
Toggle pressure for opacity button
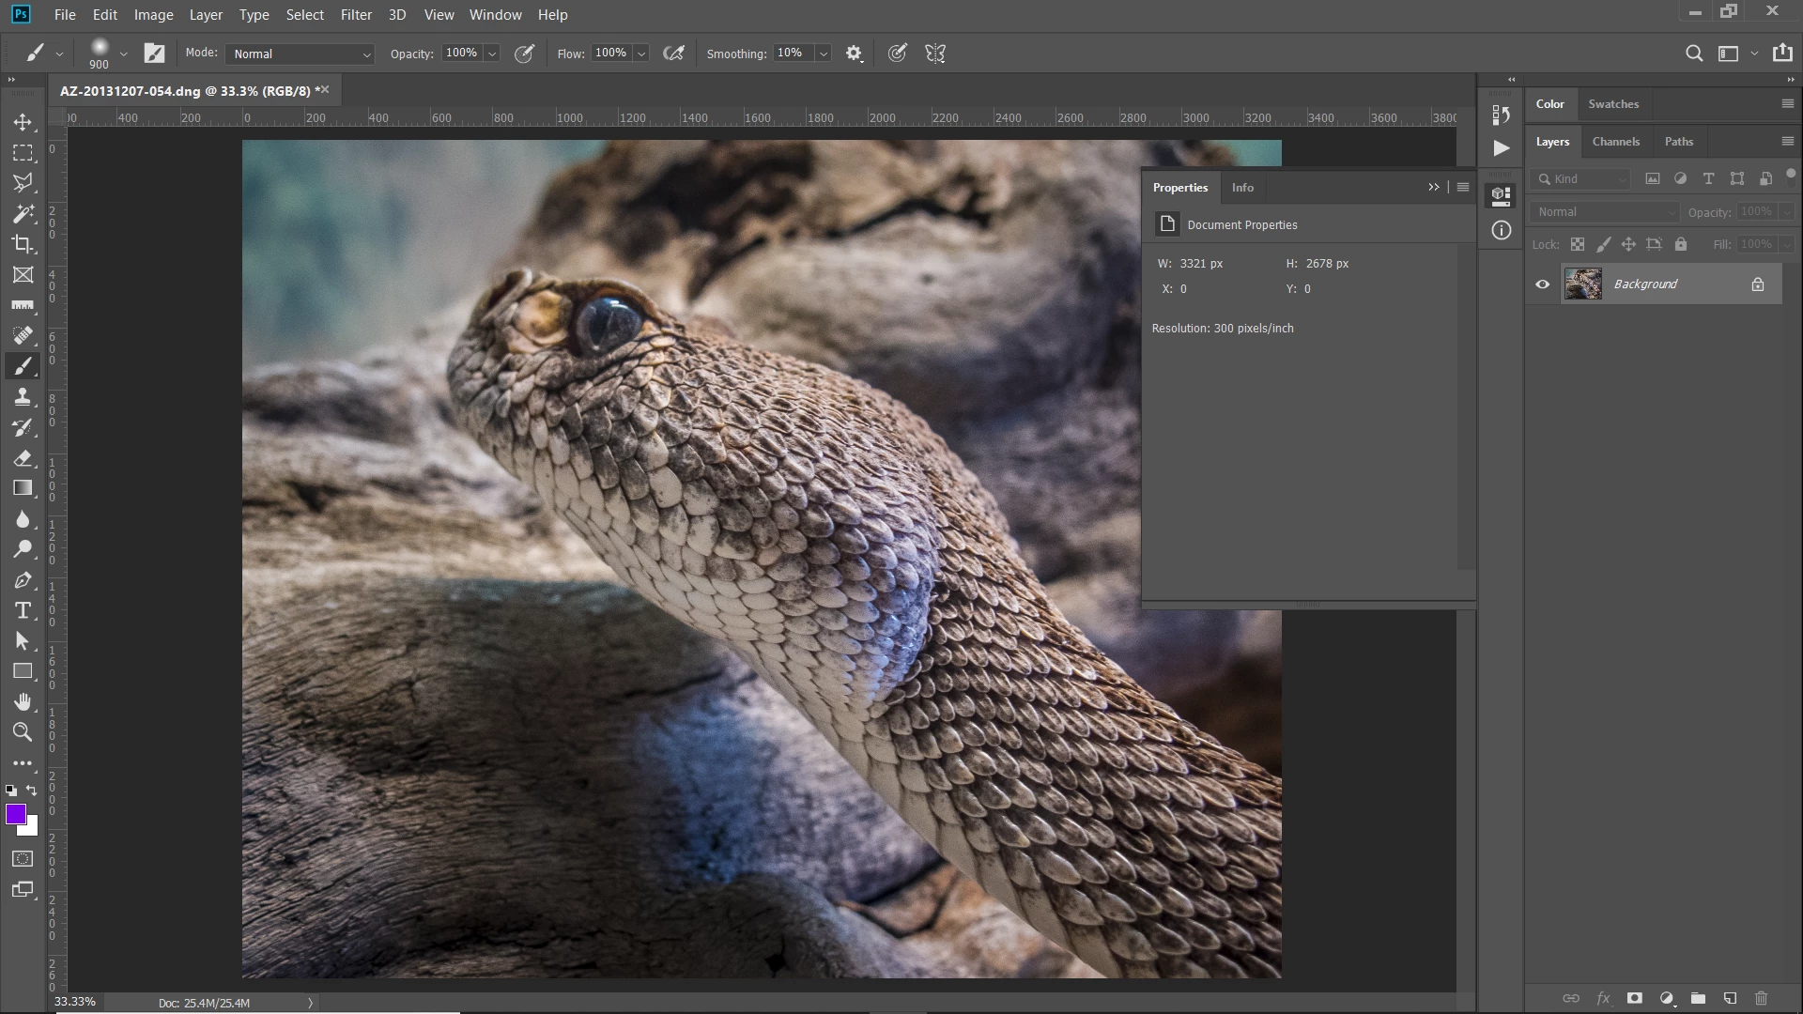[x=524, y=54]
